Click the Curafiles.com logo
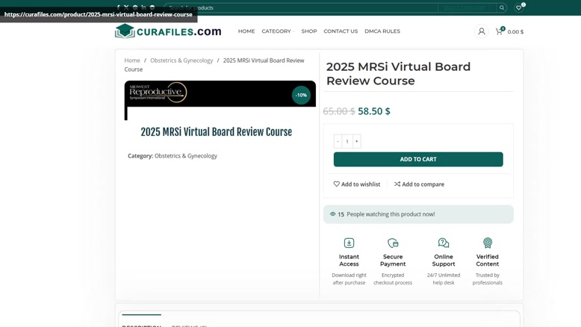This screenshot has width=581, height=327. 168,31
